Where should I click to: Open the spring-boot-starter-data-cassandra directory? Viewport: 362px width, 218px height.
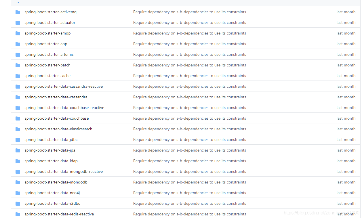point(56,97)
